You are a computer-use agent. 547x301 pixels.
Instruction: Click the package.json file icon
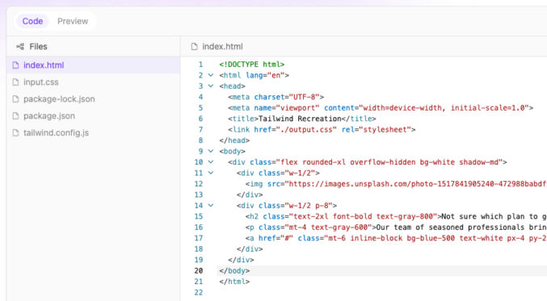tap(15, 116)
